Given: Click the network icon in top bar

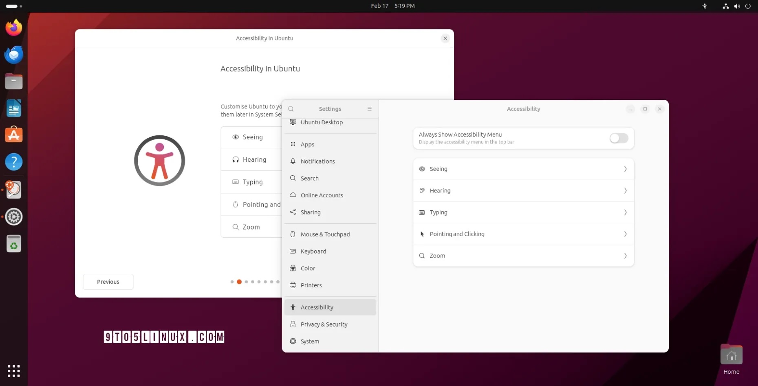Looking at the screenshot, I should click(725, 6).
